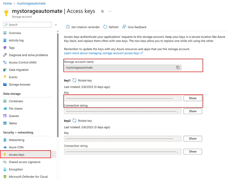Click the Give feedback toolbar label
228x180 pixels.
(x=137, y=27)
